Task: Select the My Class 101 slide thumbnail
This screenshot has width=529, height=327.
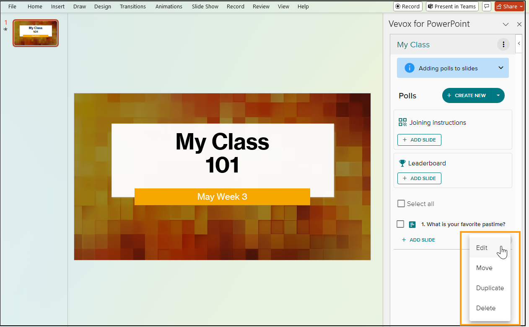Action: pos(35,33)
